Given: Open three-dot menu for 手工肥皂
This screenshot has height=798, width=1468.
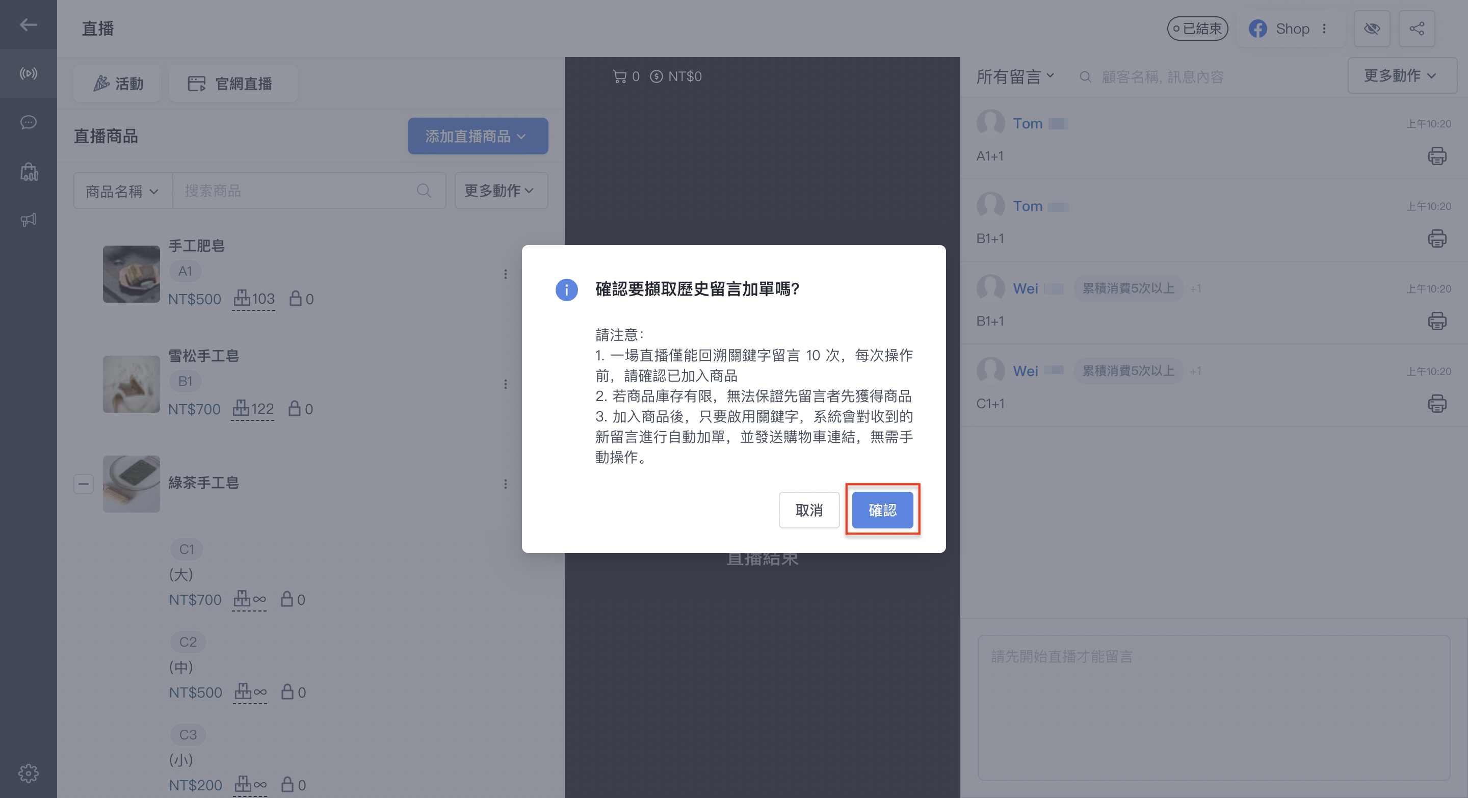Looking at the screenshot, I should [x=506, y=274].
